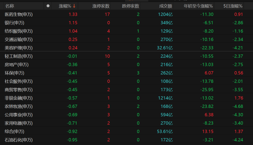
Task: Click year-to-date value -25.95 for 商贸零售
Action: 207,90
